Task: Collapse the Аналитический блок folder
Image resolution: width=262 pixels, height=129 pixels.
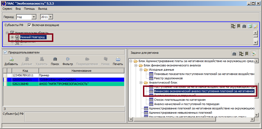Action: pos(140,83)
